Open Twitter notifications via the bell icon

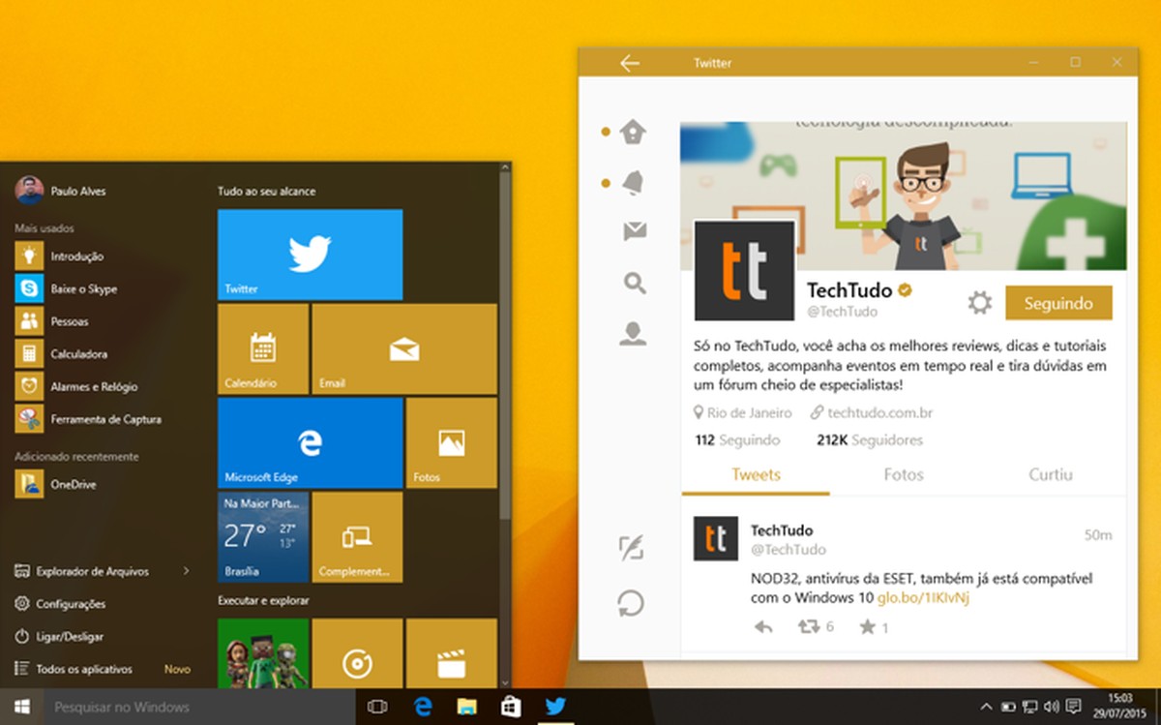coord(632,182)
